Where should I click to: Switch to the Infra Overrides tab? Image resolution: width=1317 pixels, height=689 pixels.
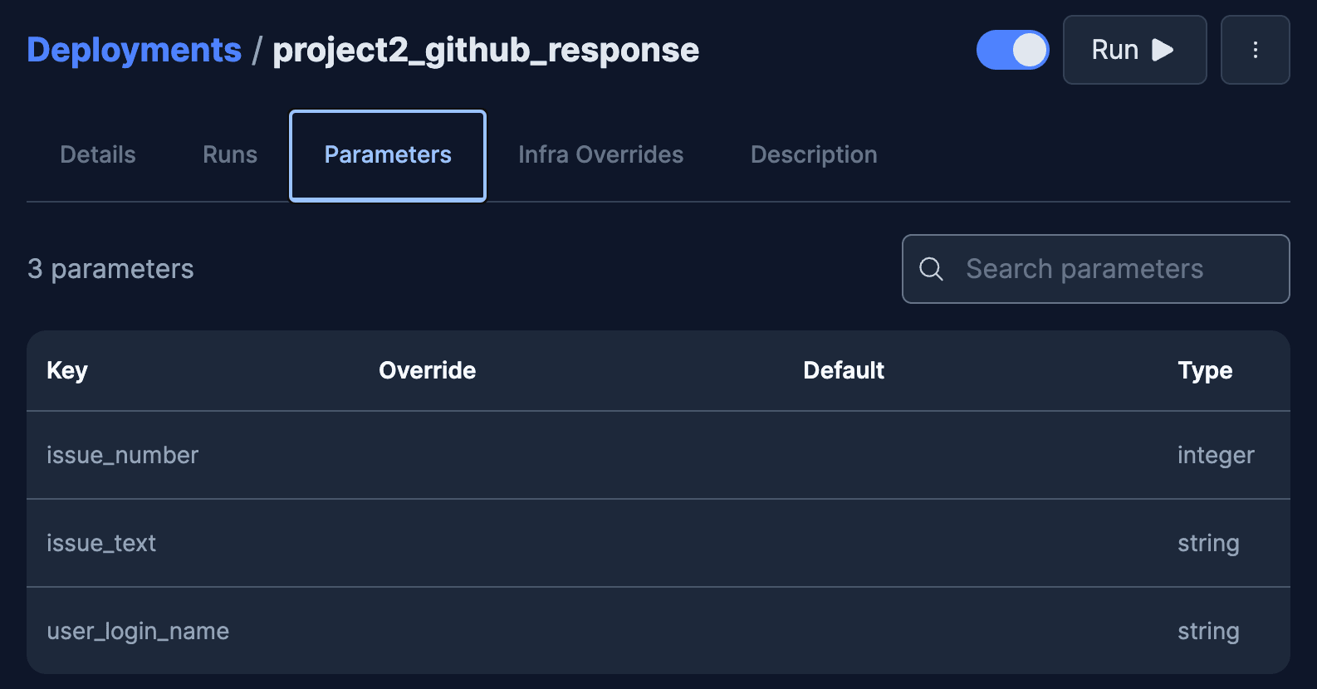tap(600, 154)
